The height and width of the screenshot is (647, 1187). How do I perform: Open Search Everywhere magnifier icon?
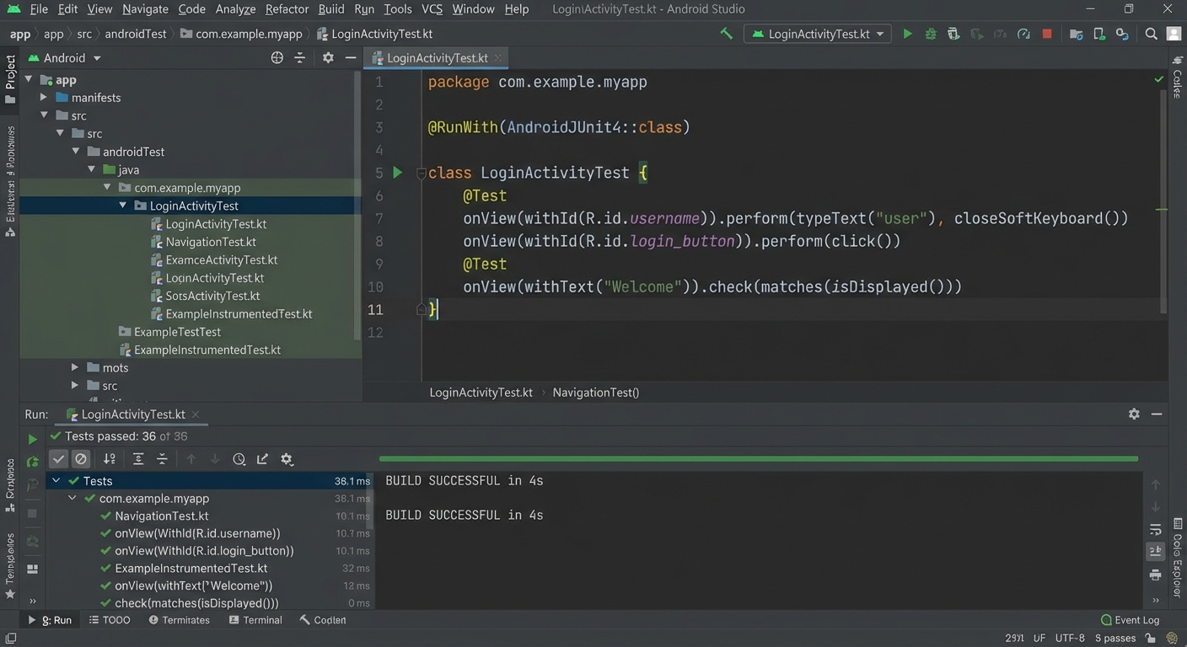(1152, 34)
